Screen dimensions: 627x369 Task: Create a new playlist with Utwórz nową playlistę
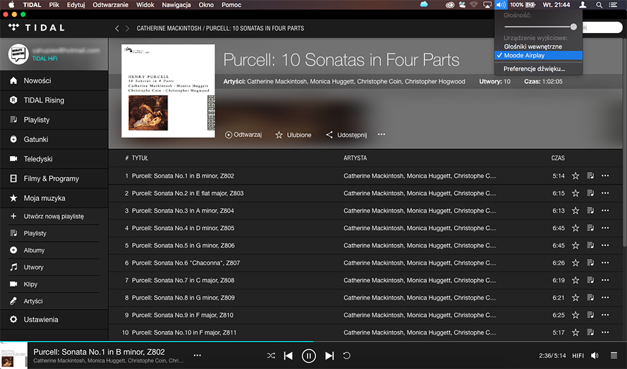pyautogui.click(x=53, y=216)
